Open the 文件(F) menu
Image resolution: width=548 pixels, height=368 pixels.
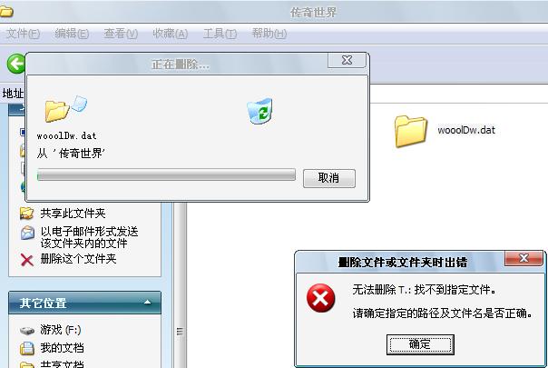pos(23,34)
